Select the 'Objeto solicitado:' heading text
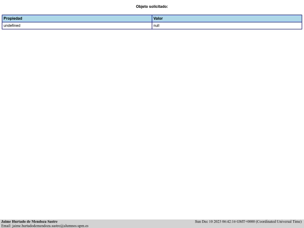The image size is (304, 228). (x=152, y=7)
